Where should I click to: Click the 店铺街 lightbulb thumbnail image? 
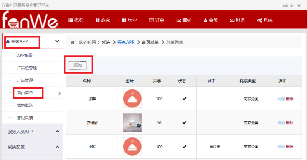pyautogui.click(x=132, y=123)
